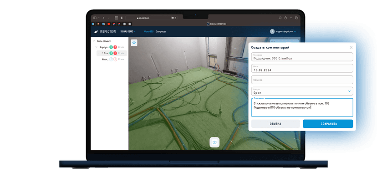
Task: Click the Safari sidebar toggle icon
Action: [x=95, y=18]
